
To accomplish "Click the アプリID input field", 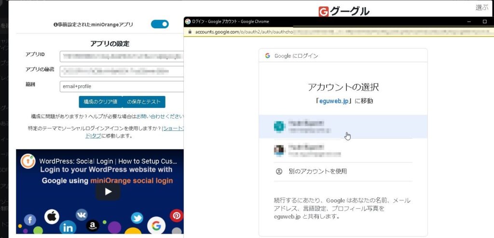I will tap(122, 56).
